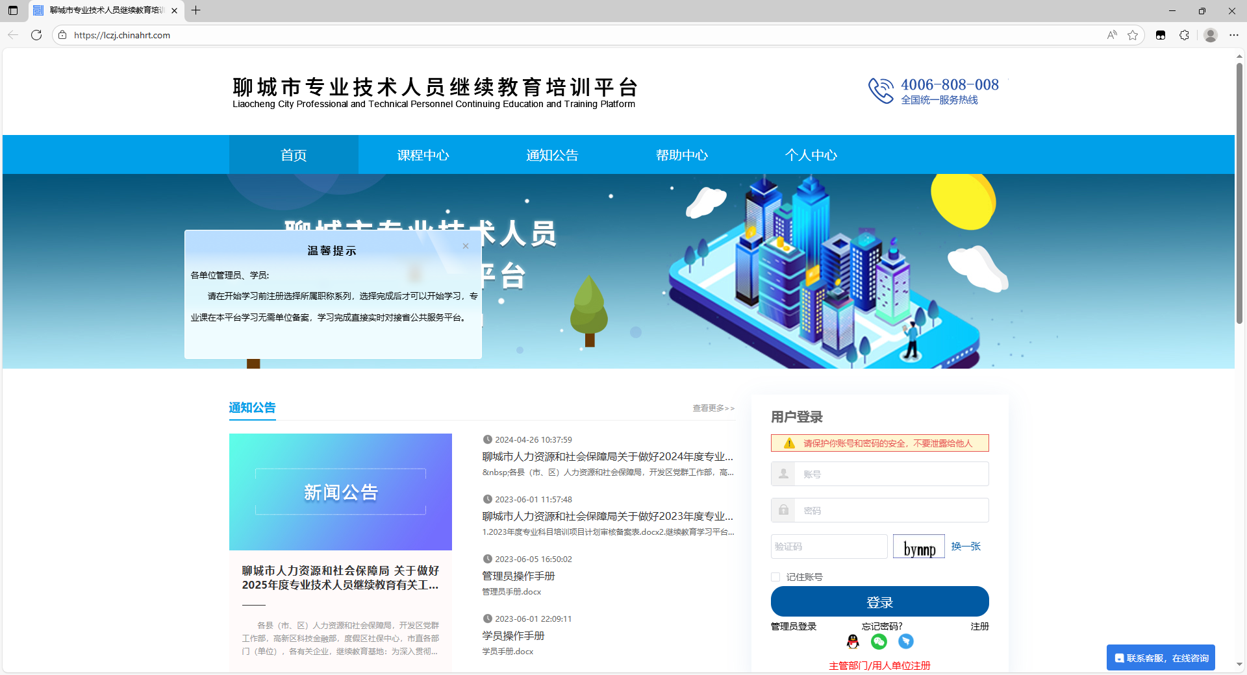Image resolution: width=1247 pixels, height=675 pixels.
Task: Toggle the 记住账号 checkbox
Action: (775, 577)
